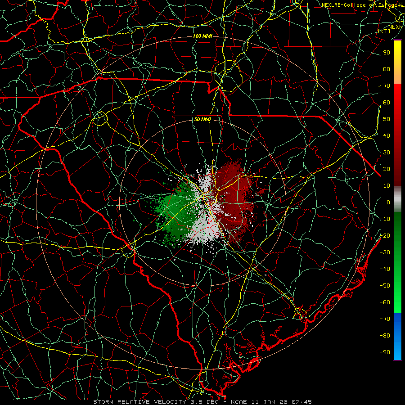This screenshot has width=405, height=405.
Task: Select the 20 value on the velocity scale
Action: pyautogui.click(x=387, y=169)
